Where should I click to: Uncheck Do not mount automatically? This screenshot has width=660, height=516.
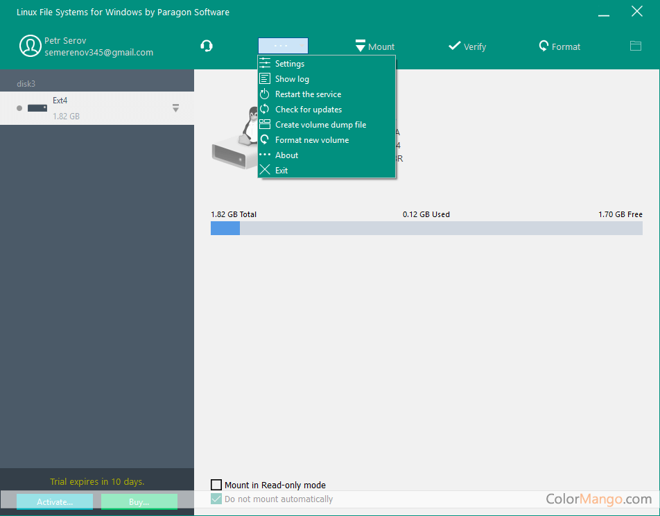216,499
